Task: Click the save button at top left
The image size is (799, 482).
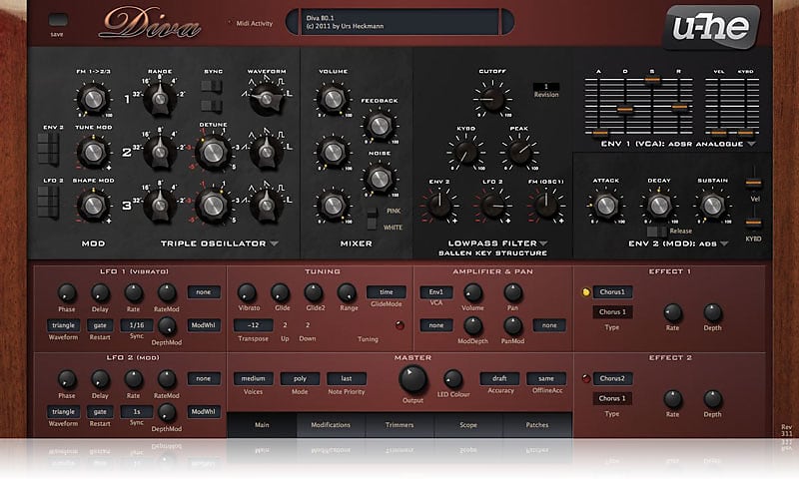Action: 57,20
